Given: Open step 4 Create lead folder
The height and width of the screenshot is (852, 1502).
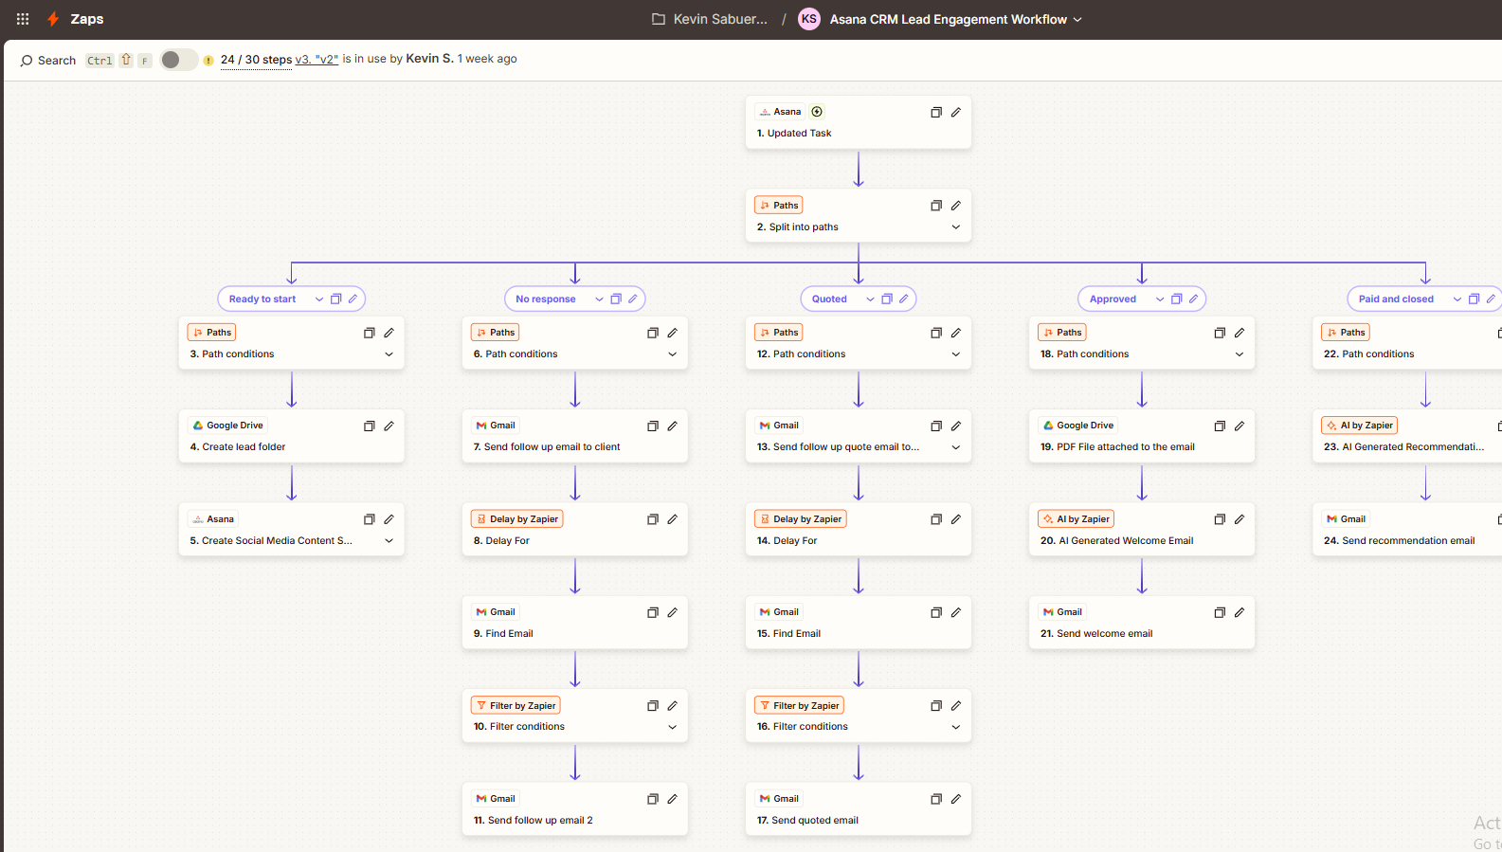Looking at the screenshot, I should (x=292, y=436).
